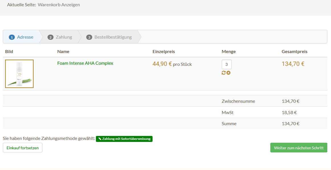Go to the Bestellbestätigung step

113,37
